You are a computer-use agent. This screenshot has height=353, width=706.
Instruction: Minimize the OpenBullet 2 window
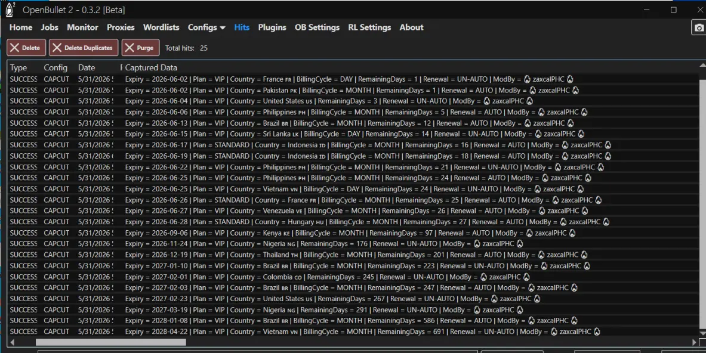pos(646,10)
